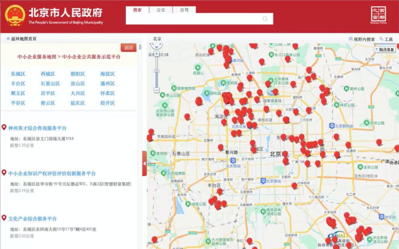
Task: Click into the search text field
Action: 193,19
